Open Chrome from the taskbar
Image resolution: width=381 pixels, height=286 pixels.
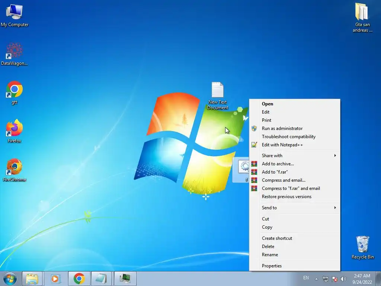(79, 279)
